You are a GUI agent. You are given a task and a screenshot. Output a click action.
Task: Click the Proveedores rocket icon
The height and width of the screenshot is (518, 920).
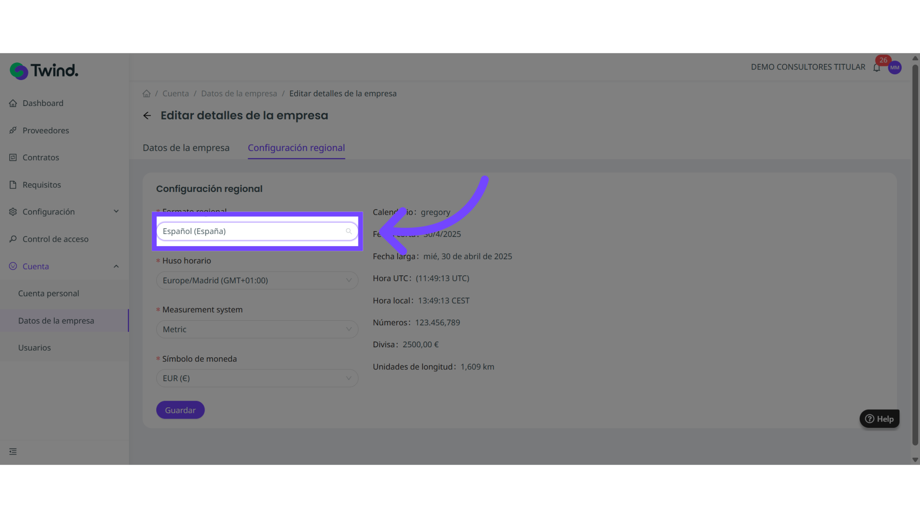[x=13, y=130]
